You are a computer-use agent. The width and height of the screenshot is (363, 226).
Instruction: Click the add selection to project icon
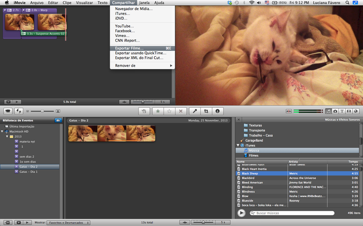144,111
